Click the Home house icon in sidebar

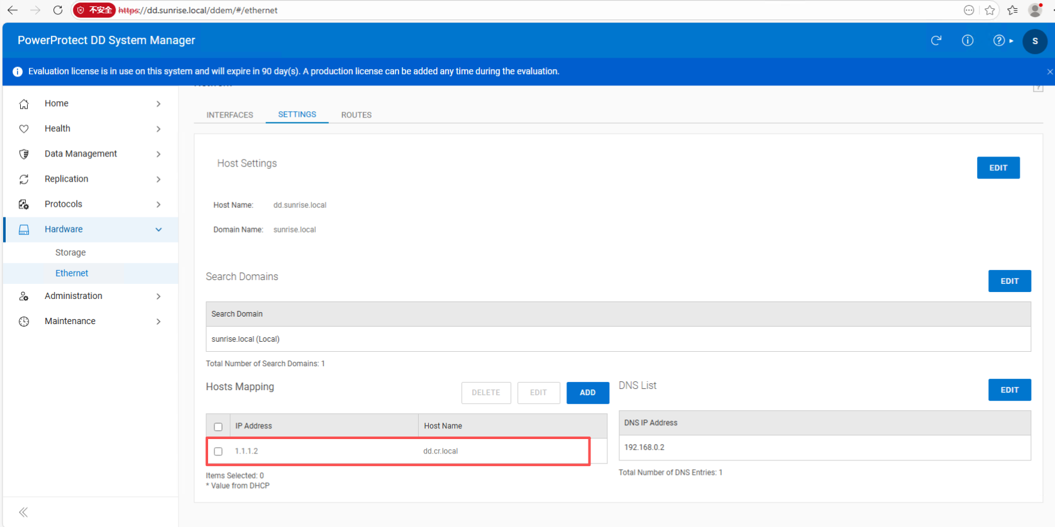click(24, 104)
